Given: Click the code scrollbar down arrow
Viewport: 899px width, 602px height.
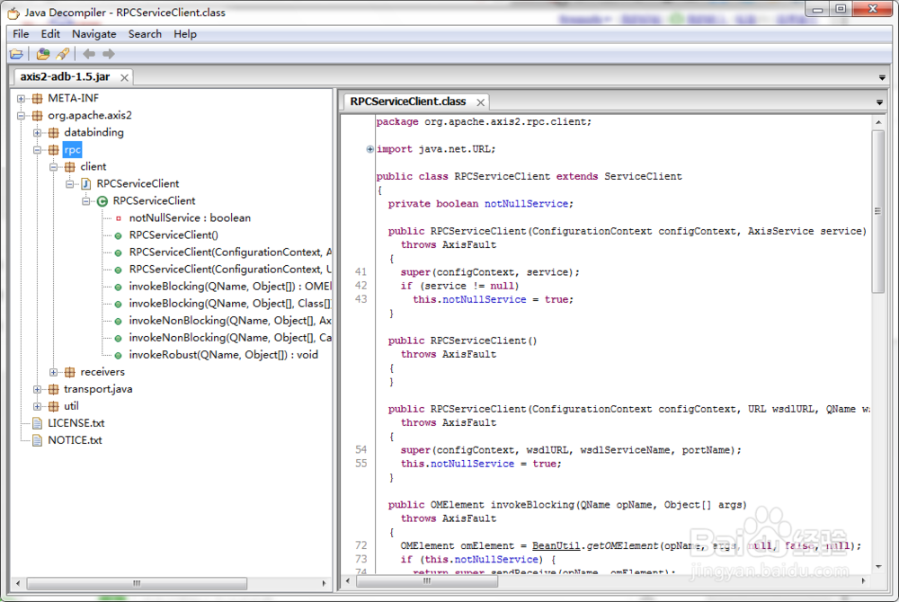Looking at the screenshot, I should (x=878, y=566).
